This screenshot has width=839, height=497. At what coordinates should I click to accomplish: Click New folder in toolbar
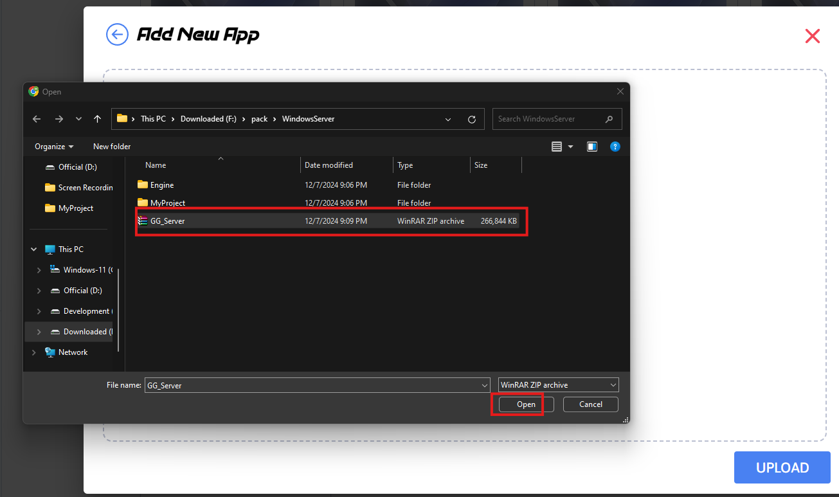(112, 147)
